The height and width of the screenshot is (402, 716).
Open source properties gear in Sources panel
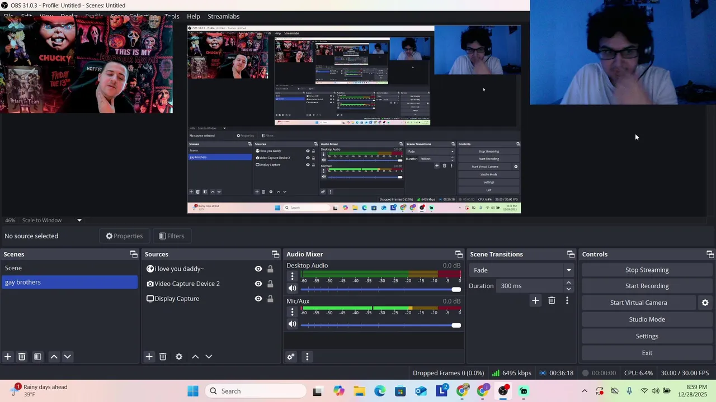point(179,357)
